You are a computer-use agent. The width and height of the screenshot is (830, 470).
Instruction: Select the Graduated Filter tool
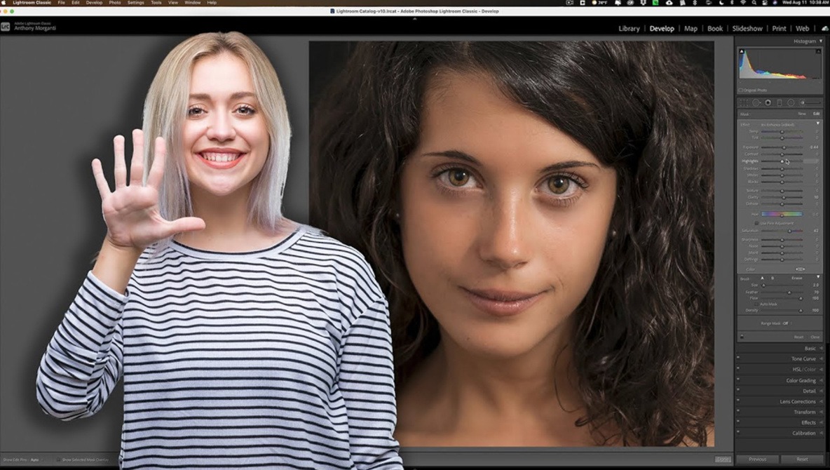779,102
